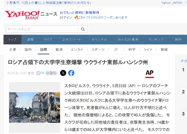Share article on Facebook icon
The image size is (187, 134).
71,73
